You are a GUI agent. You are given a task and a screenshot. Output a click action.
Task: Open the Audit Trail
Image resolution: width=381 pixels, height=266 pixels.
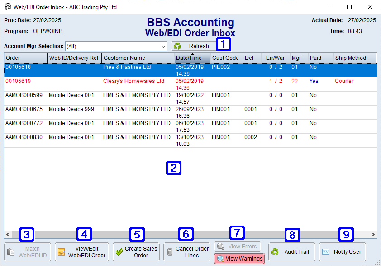[x=292, y=252]
